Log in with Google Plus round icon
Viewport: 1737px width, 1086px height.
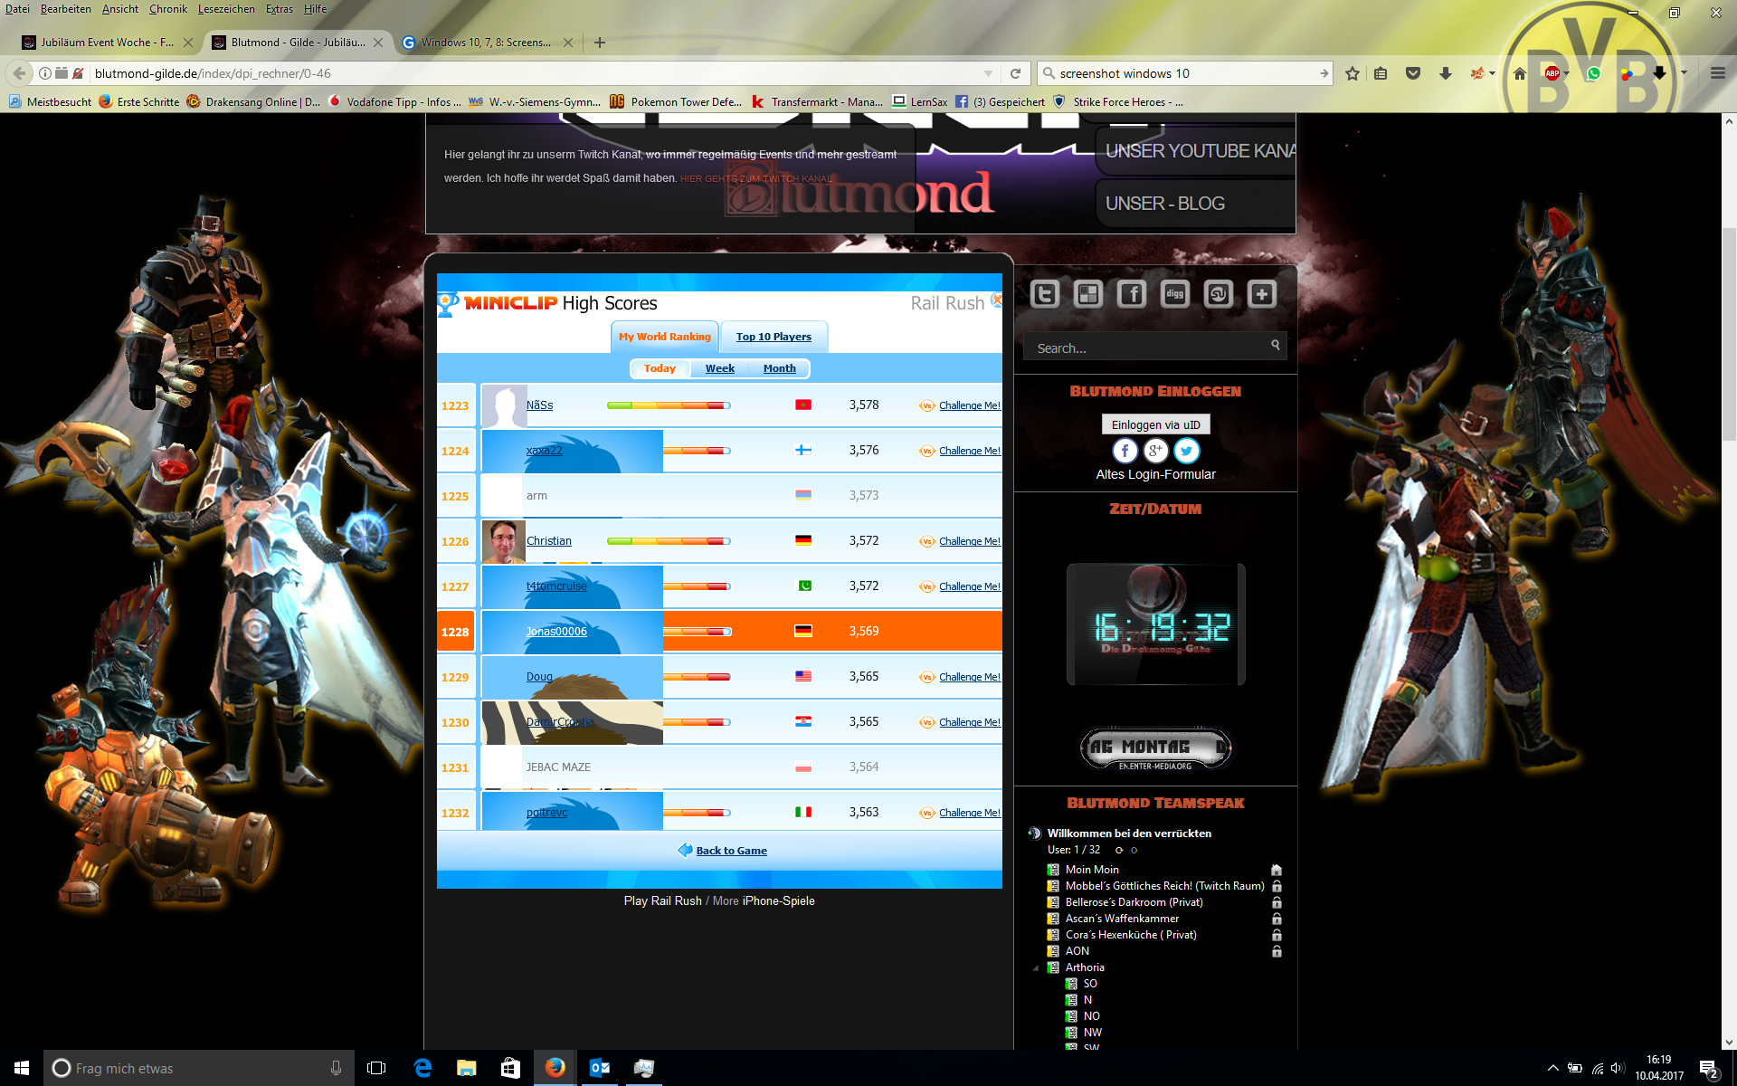pos(1155,451)
